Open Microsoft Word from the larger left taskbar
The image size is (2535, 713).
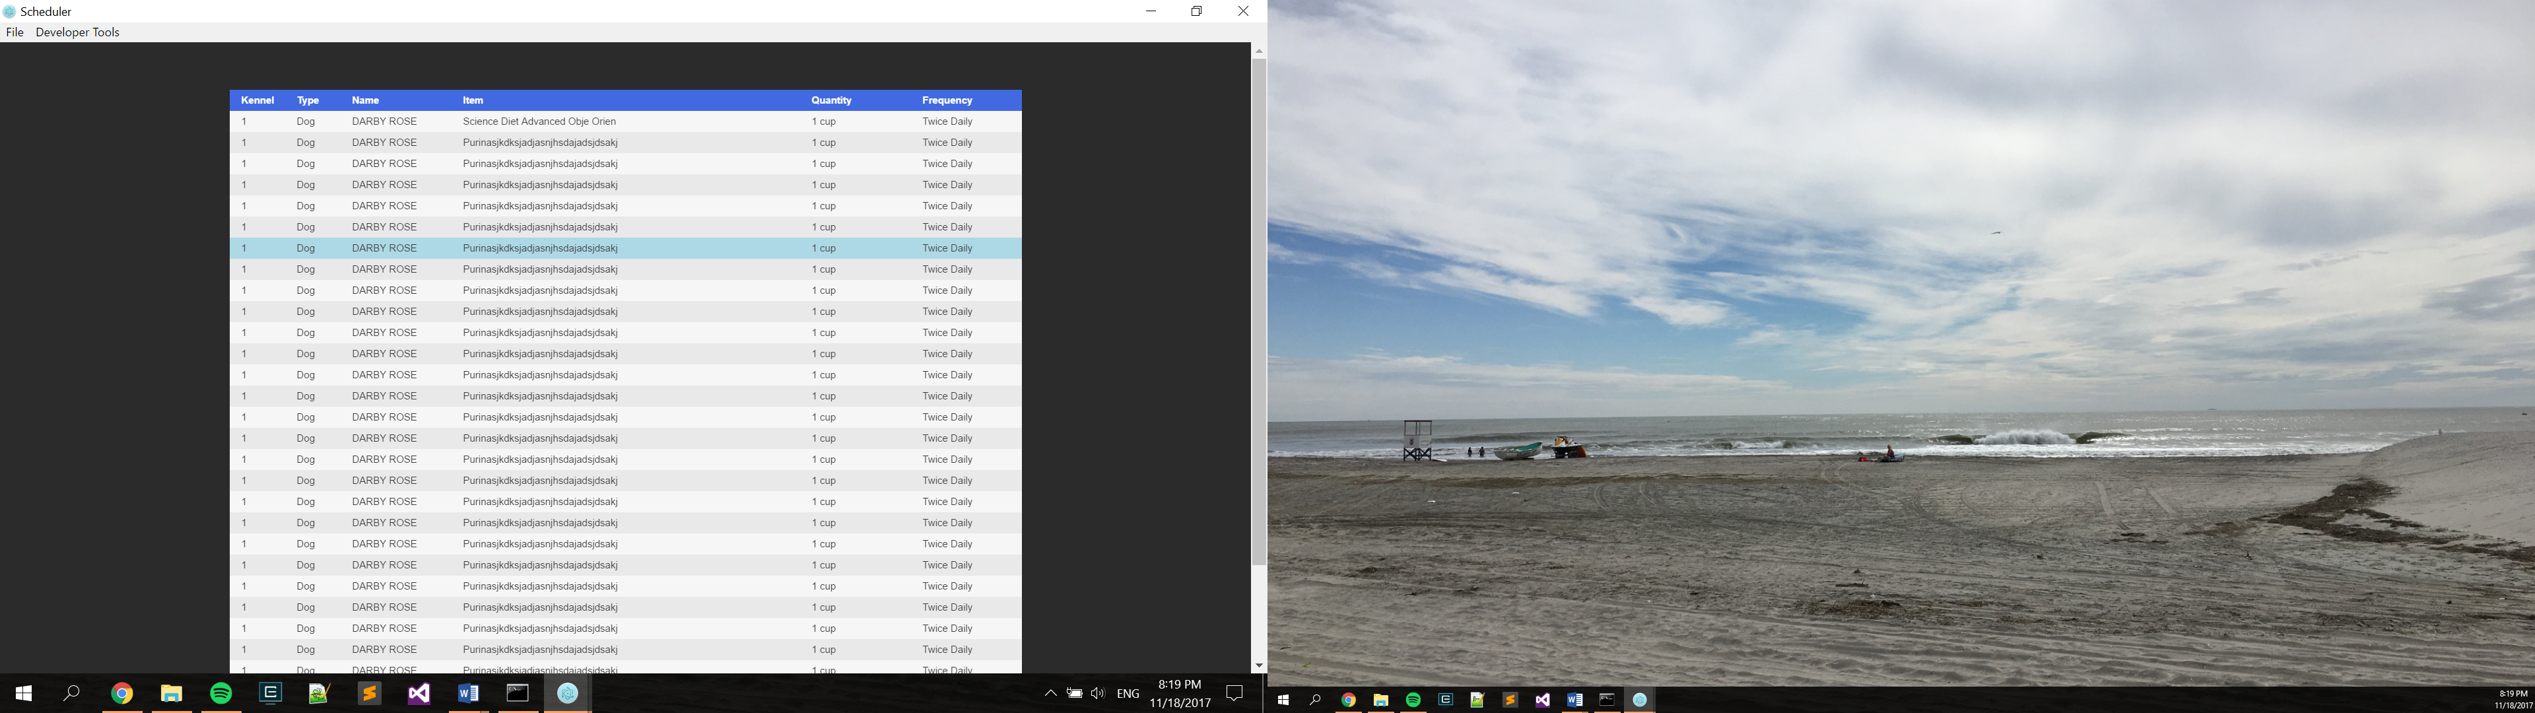point(467,693)
